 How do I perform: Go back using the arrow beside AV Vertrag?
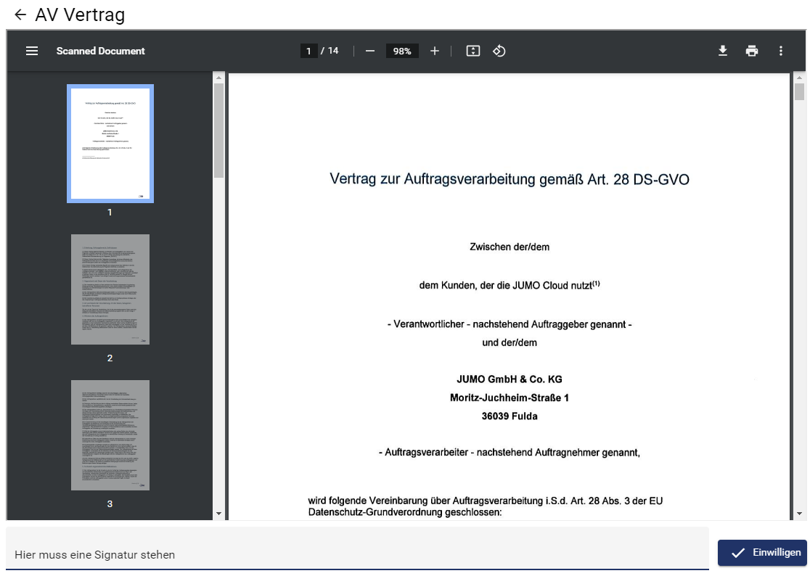20,15
